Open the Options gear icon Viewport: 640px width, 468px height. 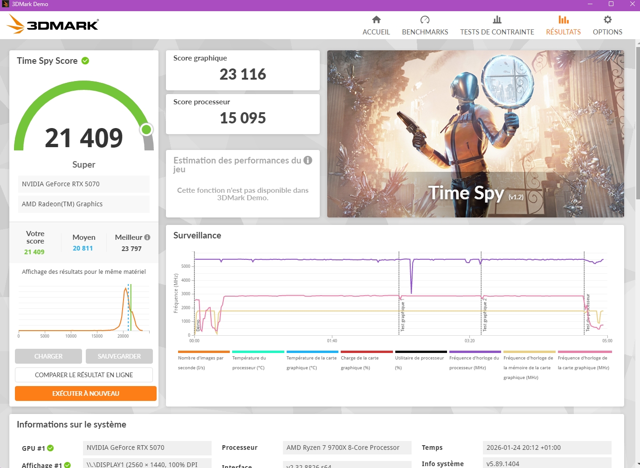pos(607,20)
